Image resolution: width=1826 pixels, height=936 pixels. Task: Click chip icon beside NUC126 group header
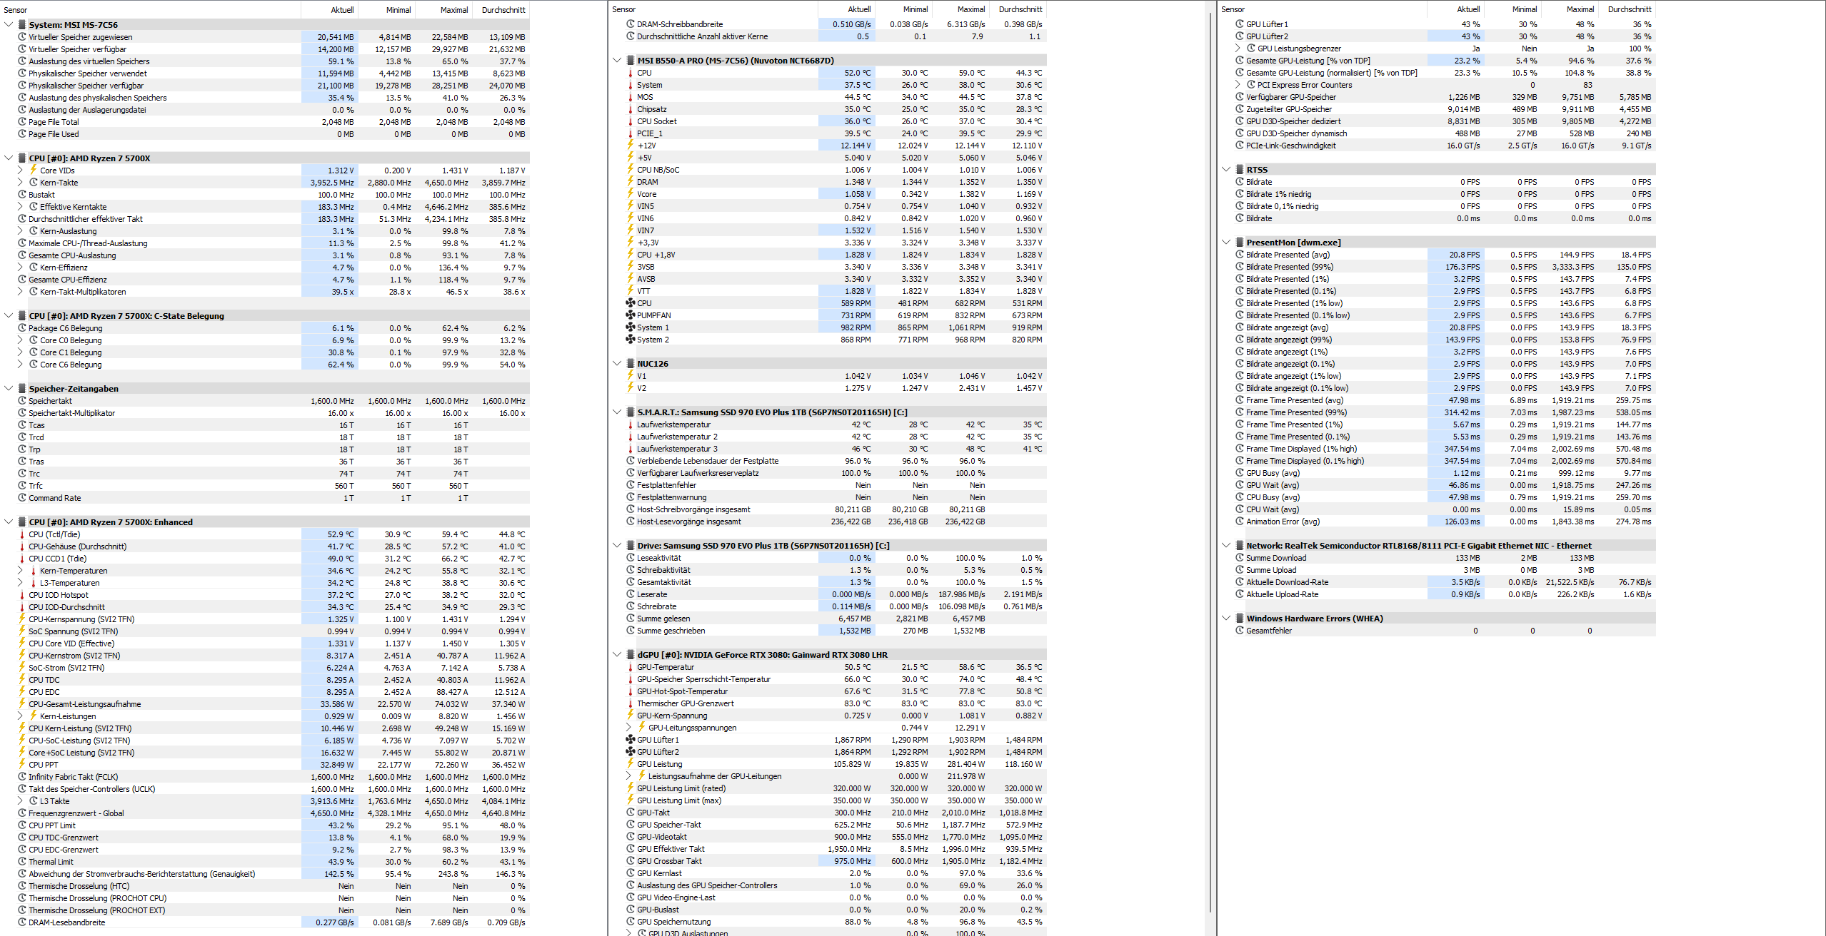[x=631, y=364]
